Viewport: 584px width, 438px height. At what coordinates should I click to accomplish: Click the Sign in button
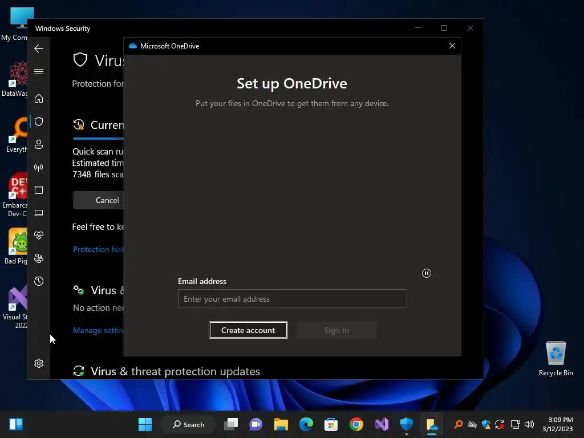336,330
